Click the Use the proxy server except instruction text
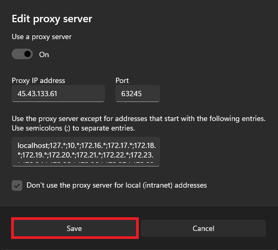The width and height of the screenshot is (278, 250). pos(139,119)
